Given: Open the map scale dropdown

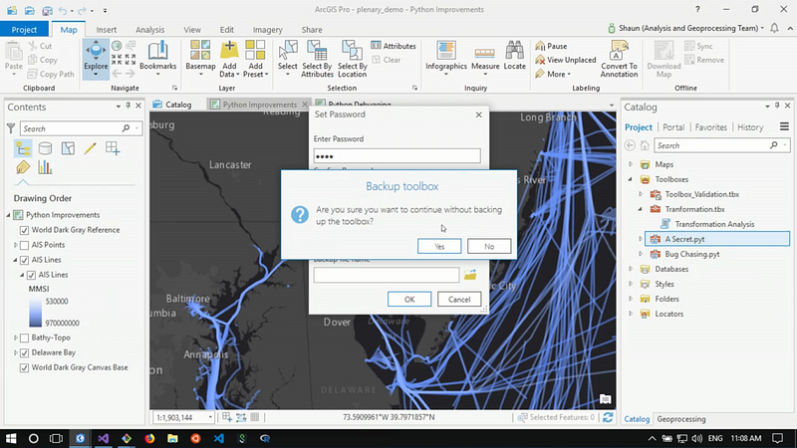Looking at the screenshot, I should 210,417.
